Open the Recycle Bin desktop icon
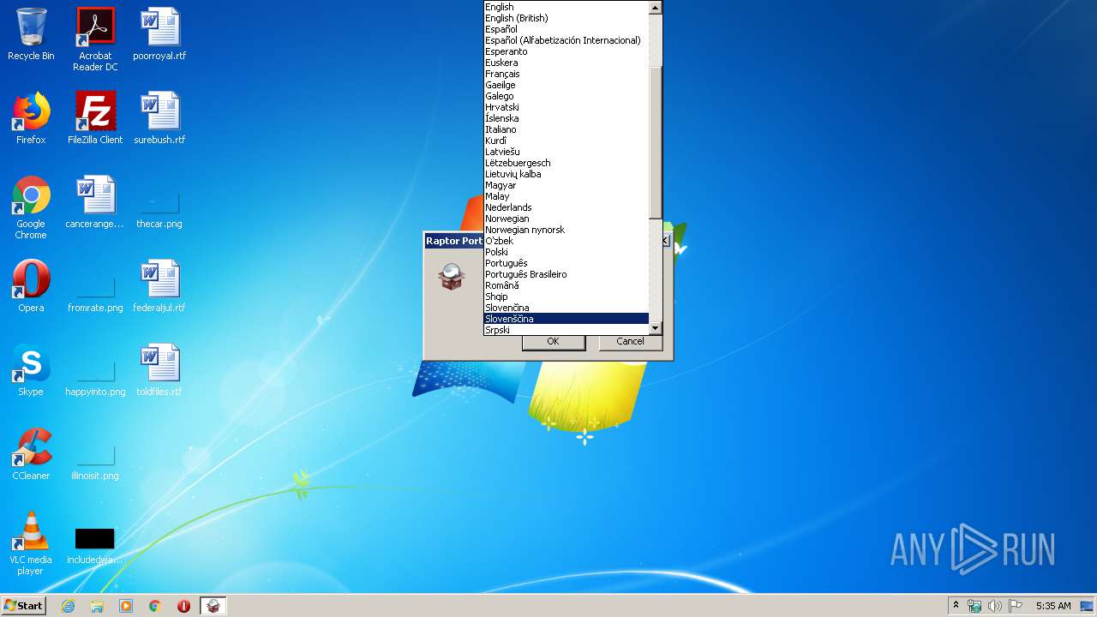This screenshot has height=617, width=1097. 31,34
